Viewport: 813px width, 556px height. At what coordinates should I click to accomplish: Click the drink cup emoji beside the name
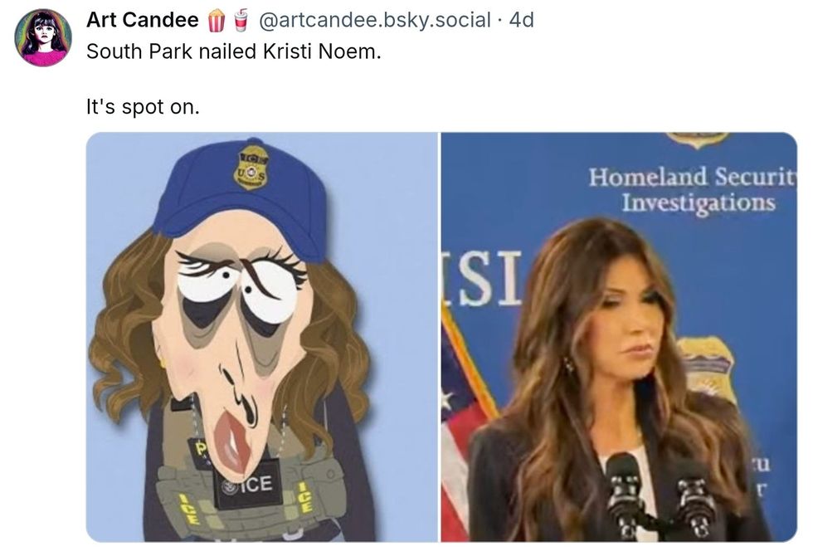click(241, 20)
